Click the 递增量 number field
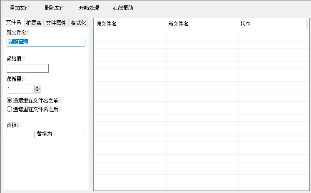 pyautogui.click(x=20, y=89)
